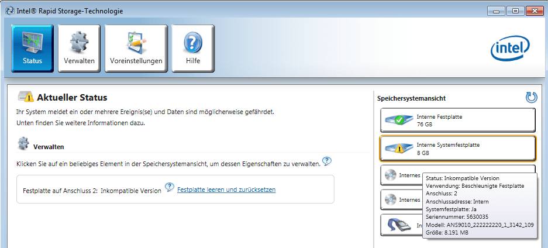
Task: Click Modell: ANS9010 line in tooltip
Action: [480, 225]
